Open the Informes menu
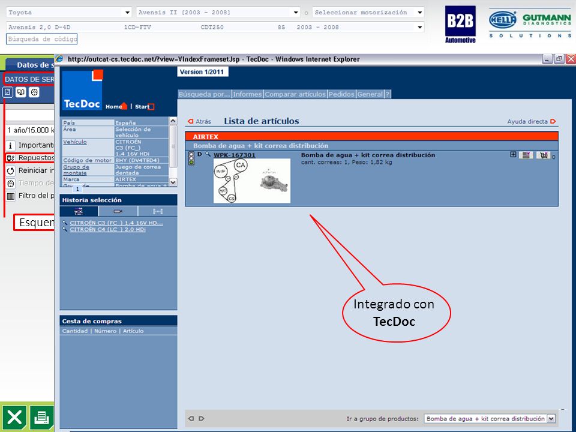The height and width of the screenshot is (432, 576). (248, 94)
